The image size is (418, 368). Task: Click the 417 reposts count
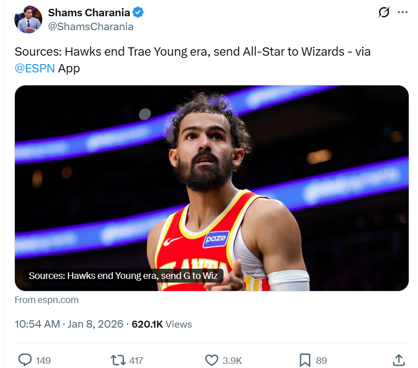136,361
